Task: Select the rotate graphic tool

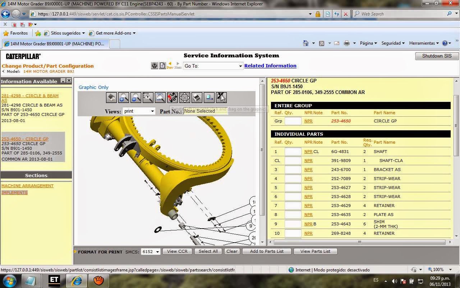Action: tap(172, 97)
